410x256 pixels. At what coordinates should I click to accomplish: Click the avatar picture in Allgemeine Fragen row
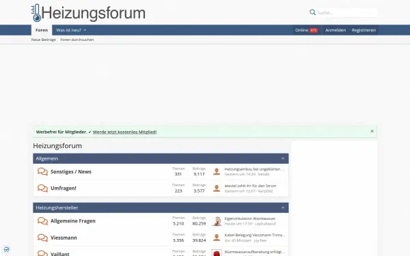tap(217, 221)
